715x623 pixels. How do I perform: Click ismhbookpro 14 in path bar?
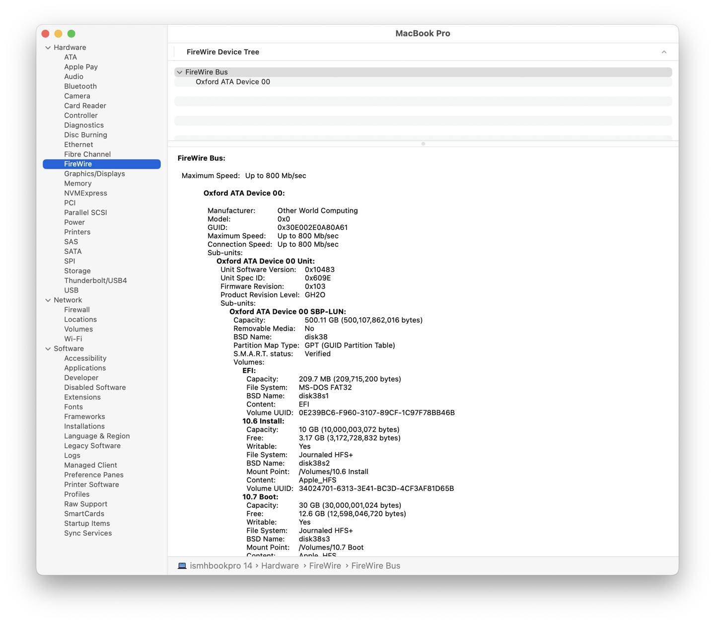coord(221,566)
